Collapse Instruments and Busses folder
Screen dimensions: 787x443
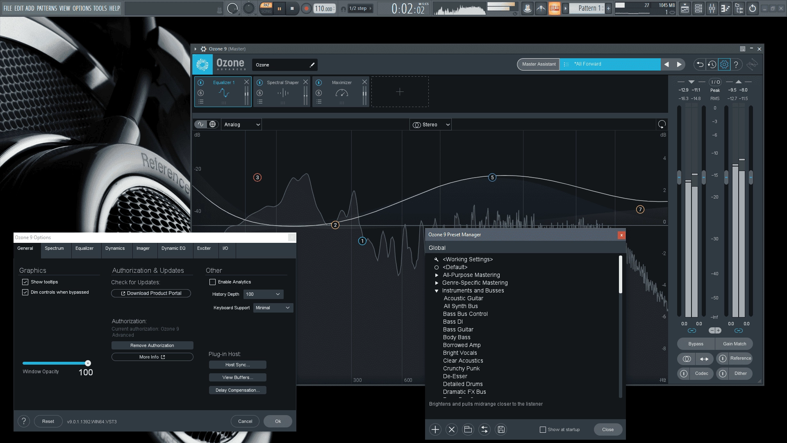click(x=437, y=291)
